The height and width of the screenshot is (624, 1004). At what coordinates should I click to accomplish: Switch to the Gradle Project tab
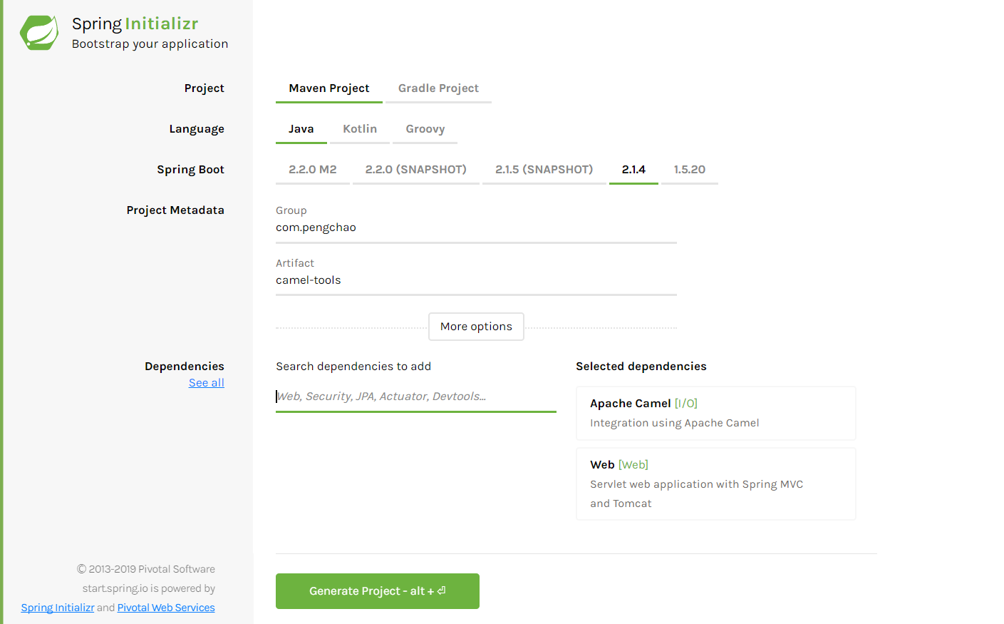(438, 88)
